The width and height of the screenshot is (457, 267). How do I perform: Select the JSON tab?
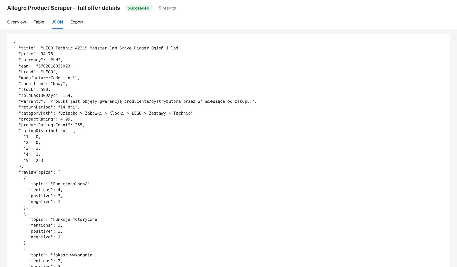click(57, 22)
